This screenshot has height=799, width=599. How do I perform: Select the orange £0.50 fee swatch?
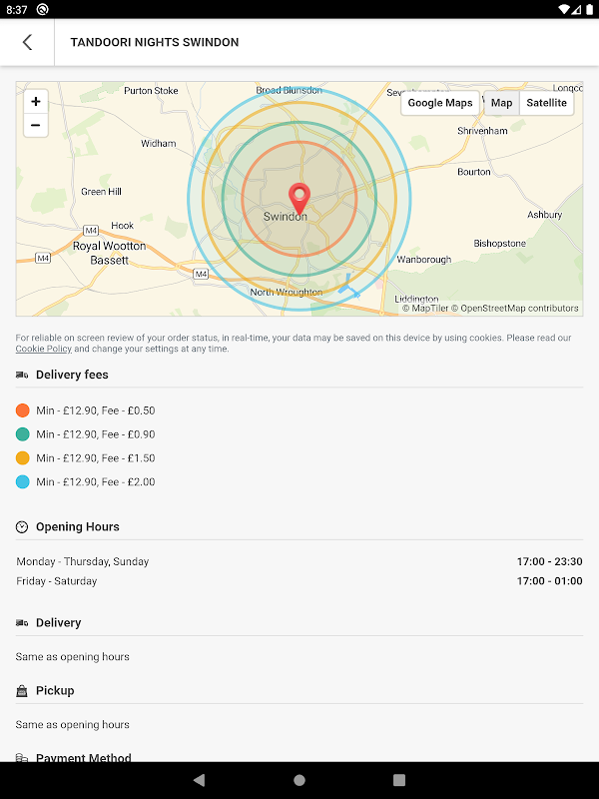22,410
